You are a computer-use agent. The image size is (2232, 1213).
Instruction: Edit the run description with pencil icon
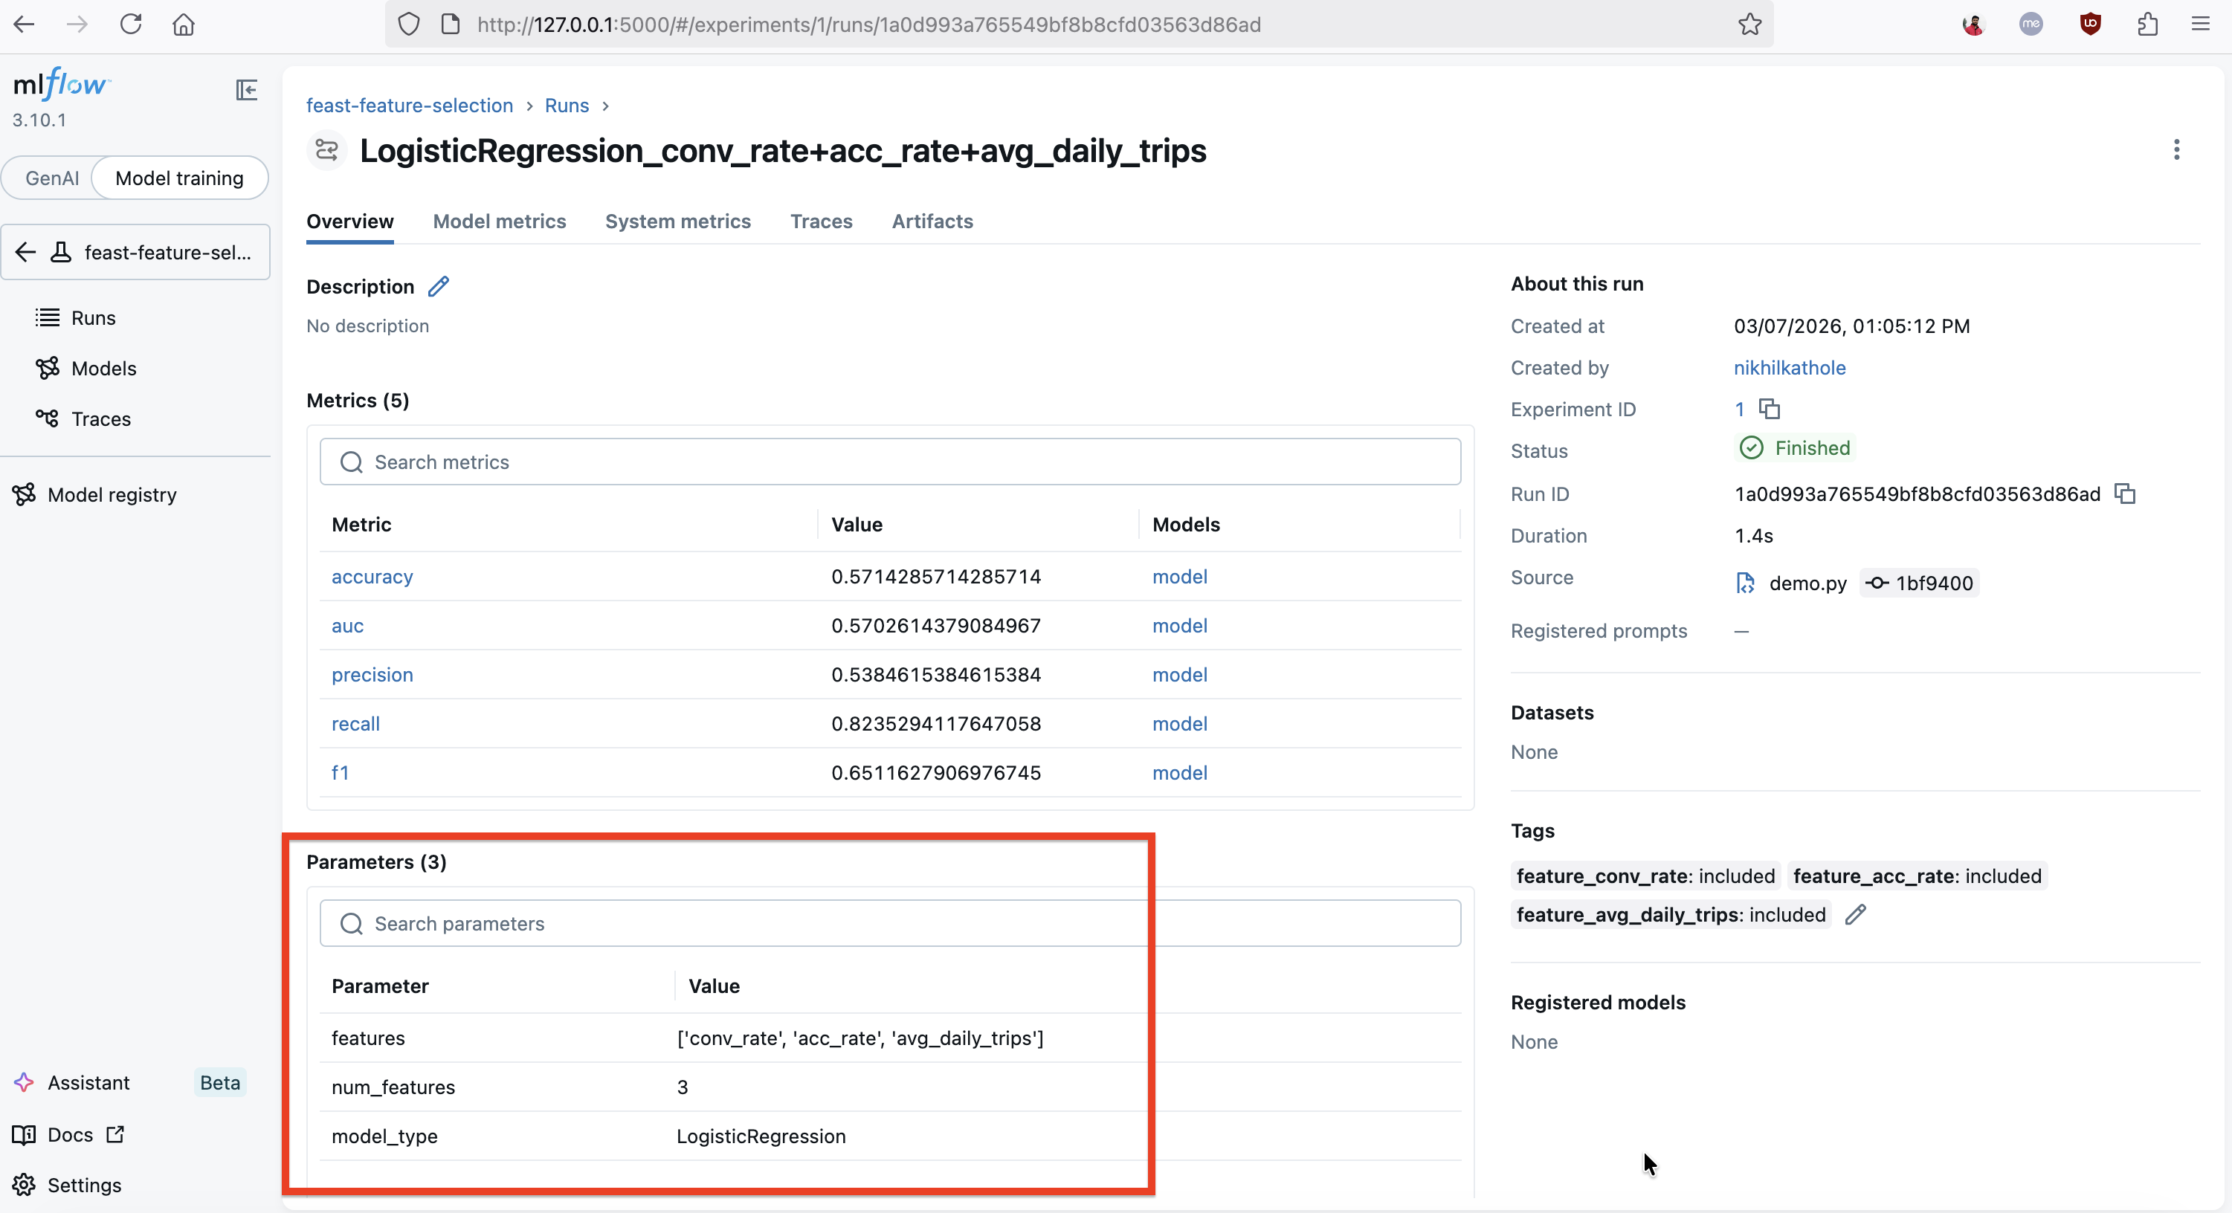[x=439, y=286]
